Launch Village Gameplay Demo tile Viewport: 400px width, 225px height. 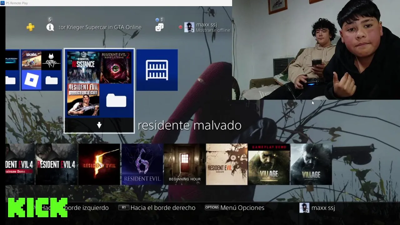pyautogui.click(x=269, y=164)
